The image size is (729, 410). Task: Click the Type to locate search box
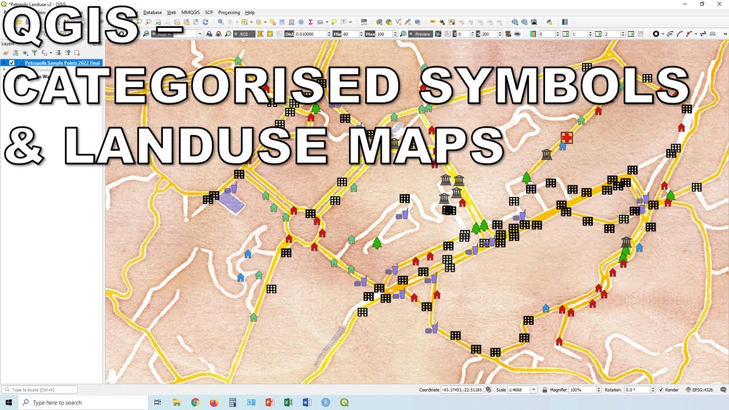(x=40, y=389)
